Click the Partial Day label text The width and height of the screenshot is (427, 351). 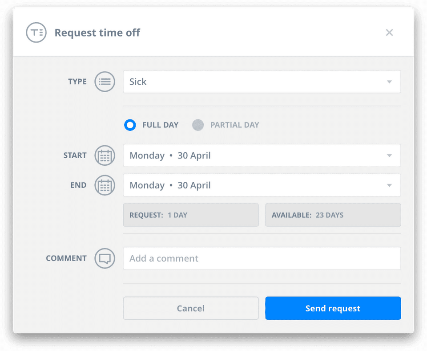pos(234,125)
